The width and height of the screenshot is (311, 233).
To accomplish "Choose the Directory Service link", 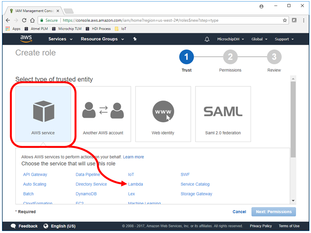I will pyautogui.click(x=91, y=184).
